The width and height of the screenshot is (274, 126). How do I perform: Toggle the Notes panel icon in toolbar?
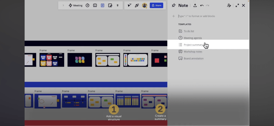tap(102, 5)
